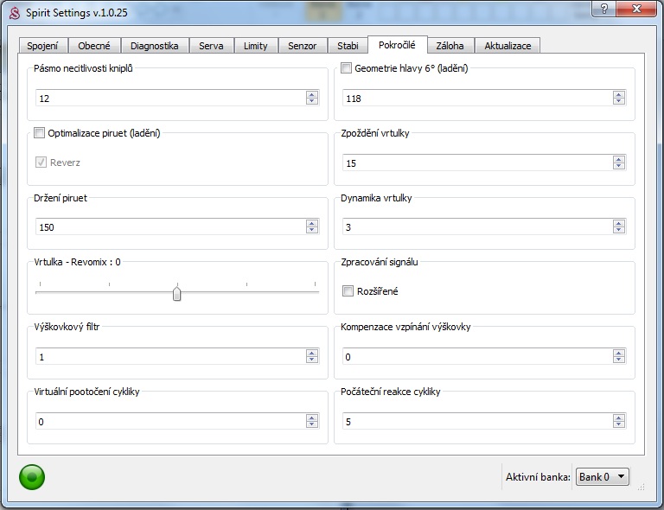This screenshot has width=664, height=510.
Task: Click the Spirit Settings logo icon
Action: [x=15, y=9]
